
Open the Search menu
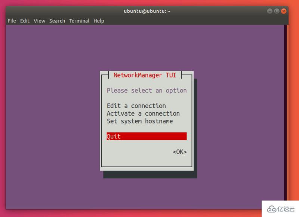click(57, 21)
